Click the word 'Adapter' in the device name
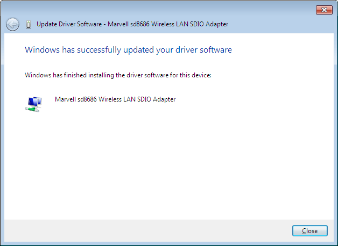This screenshot has width=338, height=246. click(164, 99)
